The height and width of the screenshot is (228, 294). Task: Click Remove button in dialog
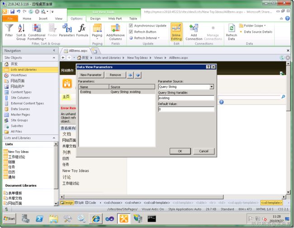click(x=115, y=75)
